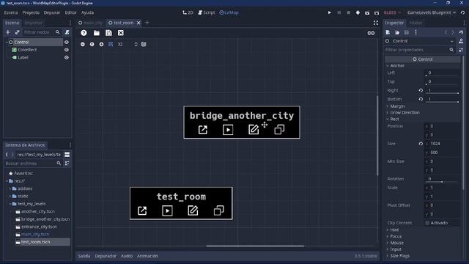This screenshot has height=264, width=469.
Task: Duplicate the bridge_another_city node
Action: click(x=279, y=130)
